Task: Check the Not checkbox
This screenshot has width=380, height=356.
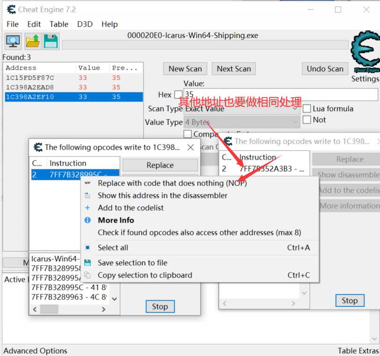Action: click(307, 120)
